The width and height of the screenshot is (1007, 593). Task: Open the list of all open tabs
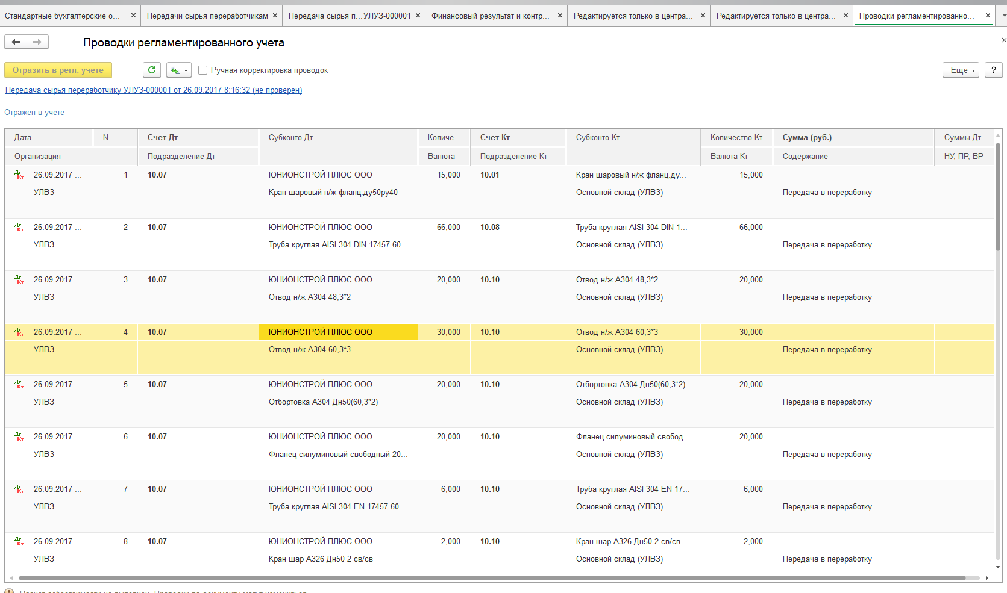pyautogui.click(x=1002, y=16)
